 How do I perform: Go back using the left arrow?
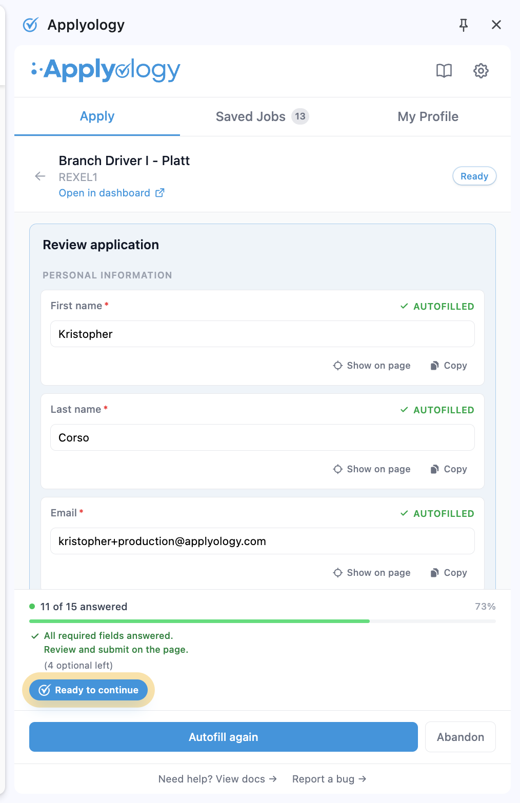pos(40,176)
